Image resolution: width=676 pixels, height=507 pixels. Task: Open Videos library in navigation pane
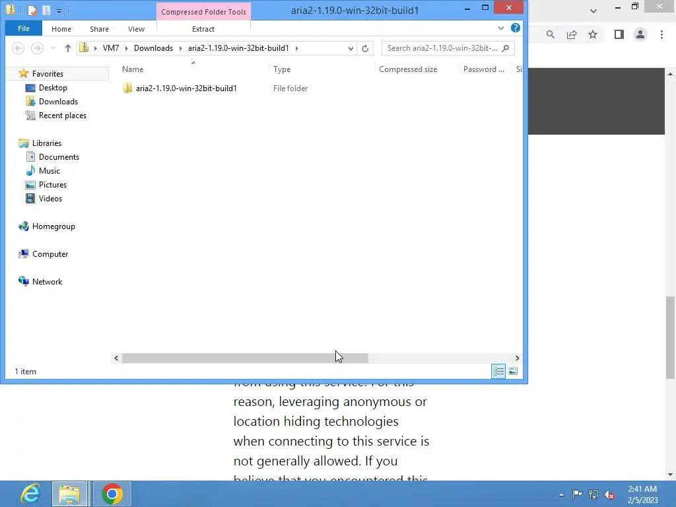[50, 198]
